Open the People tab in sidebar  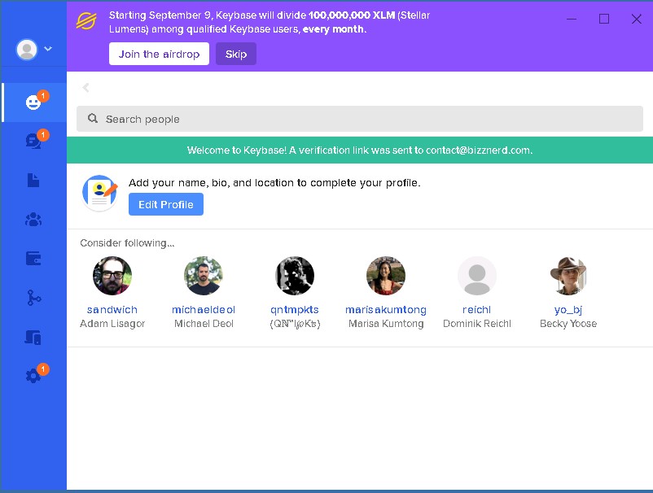click(33, 102)
